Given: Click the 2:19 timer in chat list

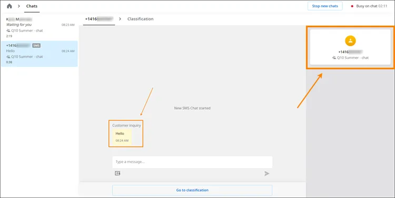Looking at the screenshot, I should [9, 36].
